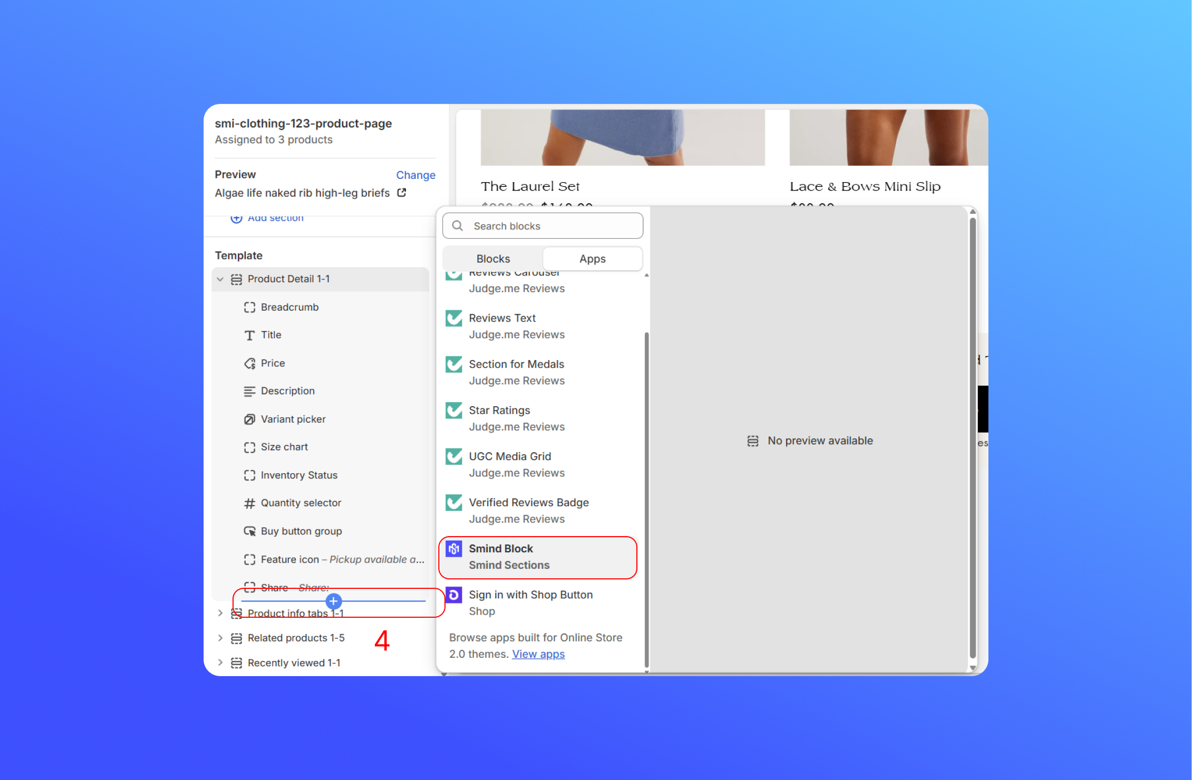This screenshot has width=1192, height=780.
Task: Click the search magnifier icon
Action: click(457, 226)
